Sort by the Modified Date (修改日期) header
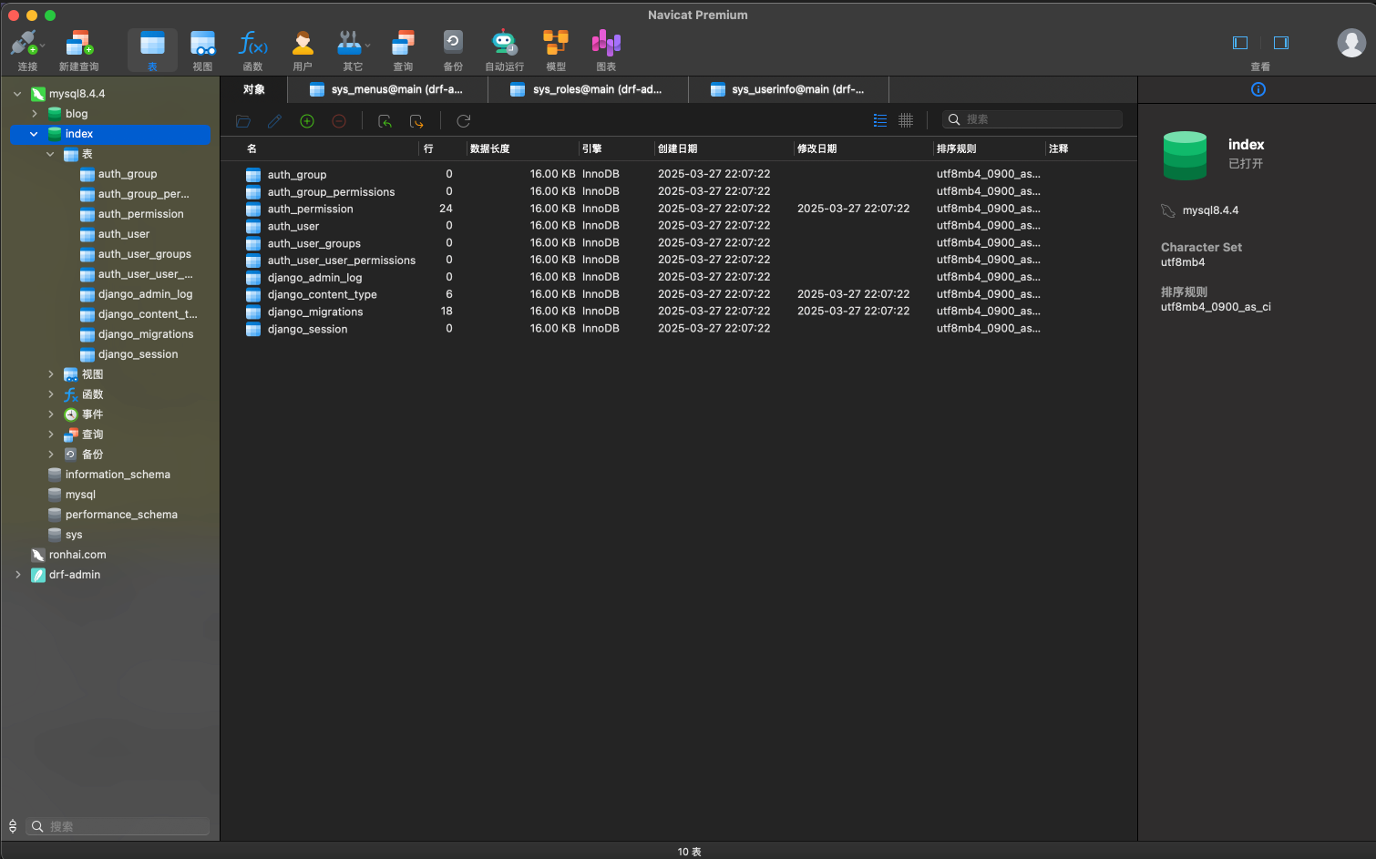The width and height of the screenshot is (1376, 859). 863,148
